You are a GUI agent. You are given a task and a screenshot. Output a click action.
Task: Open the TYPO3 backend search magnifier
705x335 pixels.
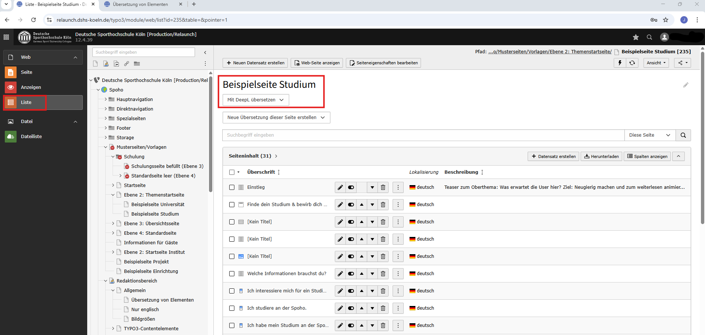coord(649,37)
